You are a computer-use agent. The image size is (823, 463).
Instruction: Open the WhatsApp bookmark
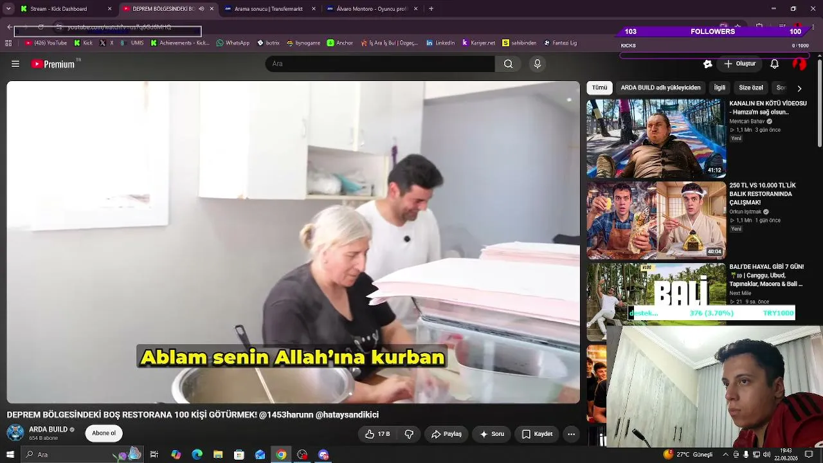tap(233, 43)
